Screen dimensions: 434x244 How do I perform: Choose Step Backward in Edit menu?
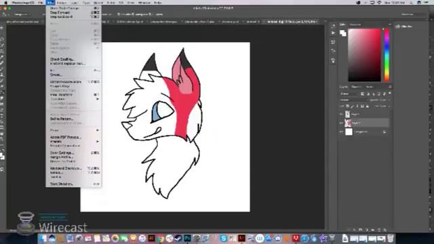74,16
